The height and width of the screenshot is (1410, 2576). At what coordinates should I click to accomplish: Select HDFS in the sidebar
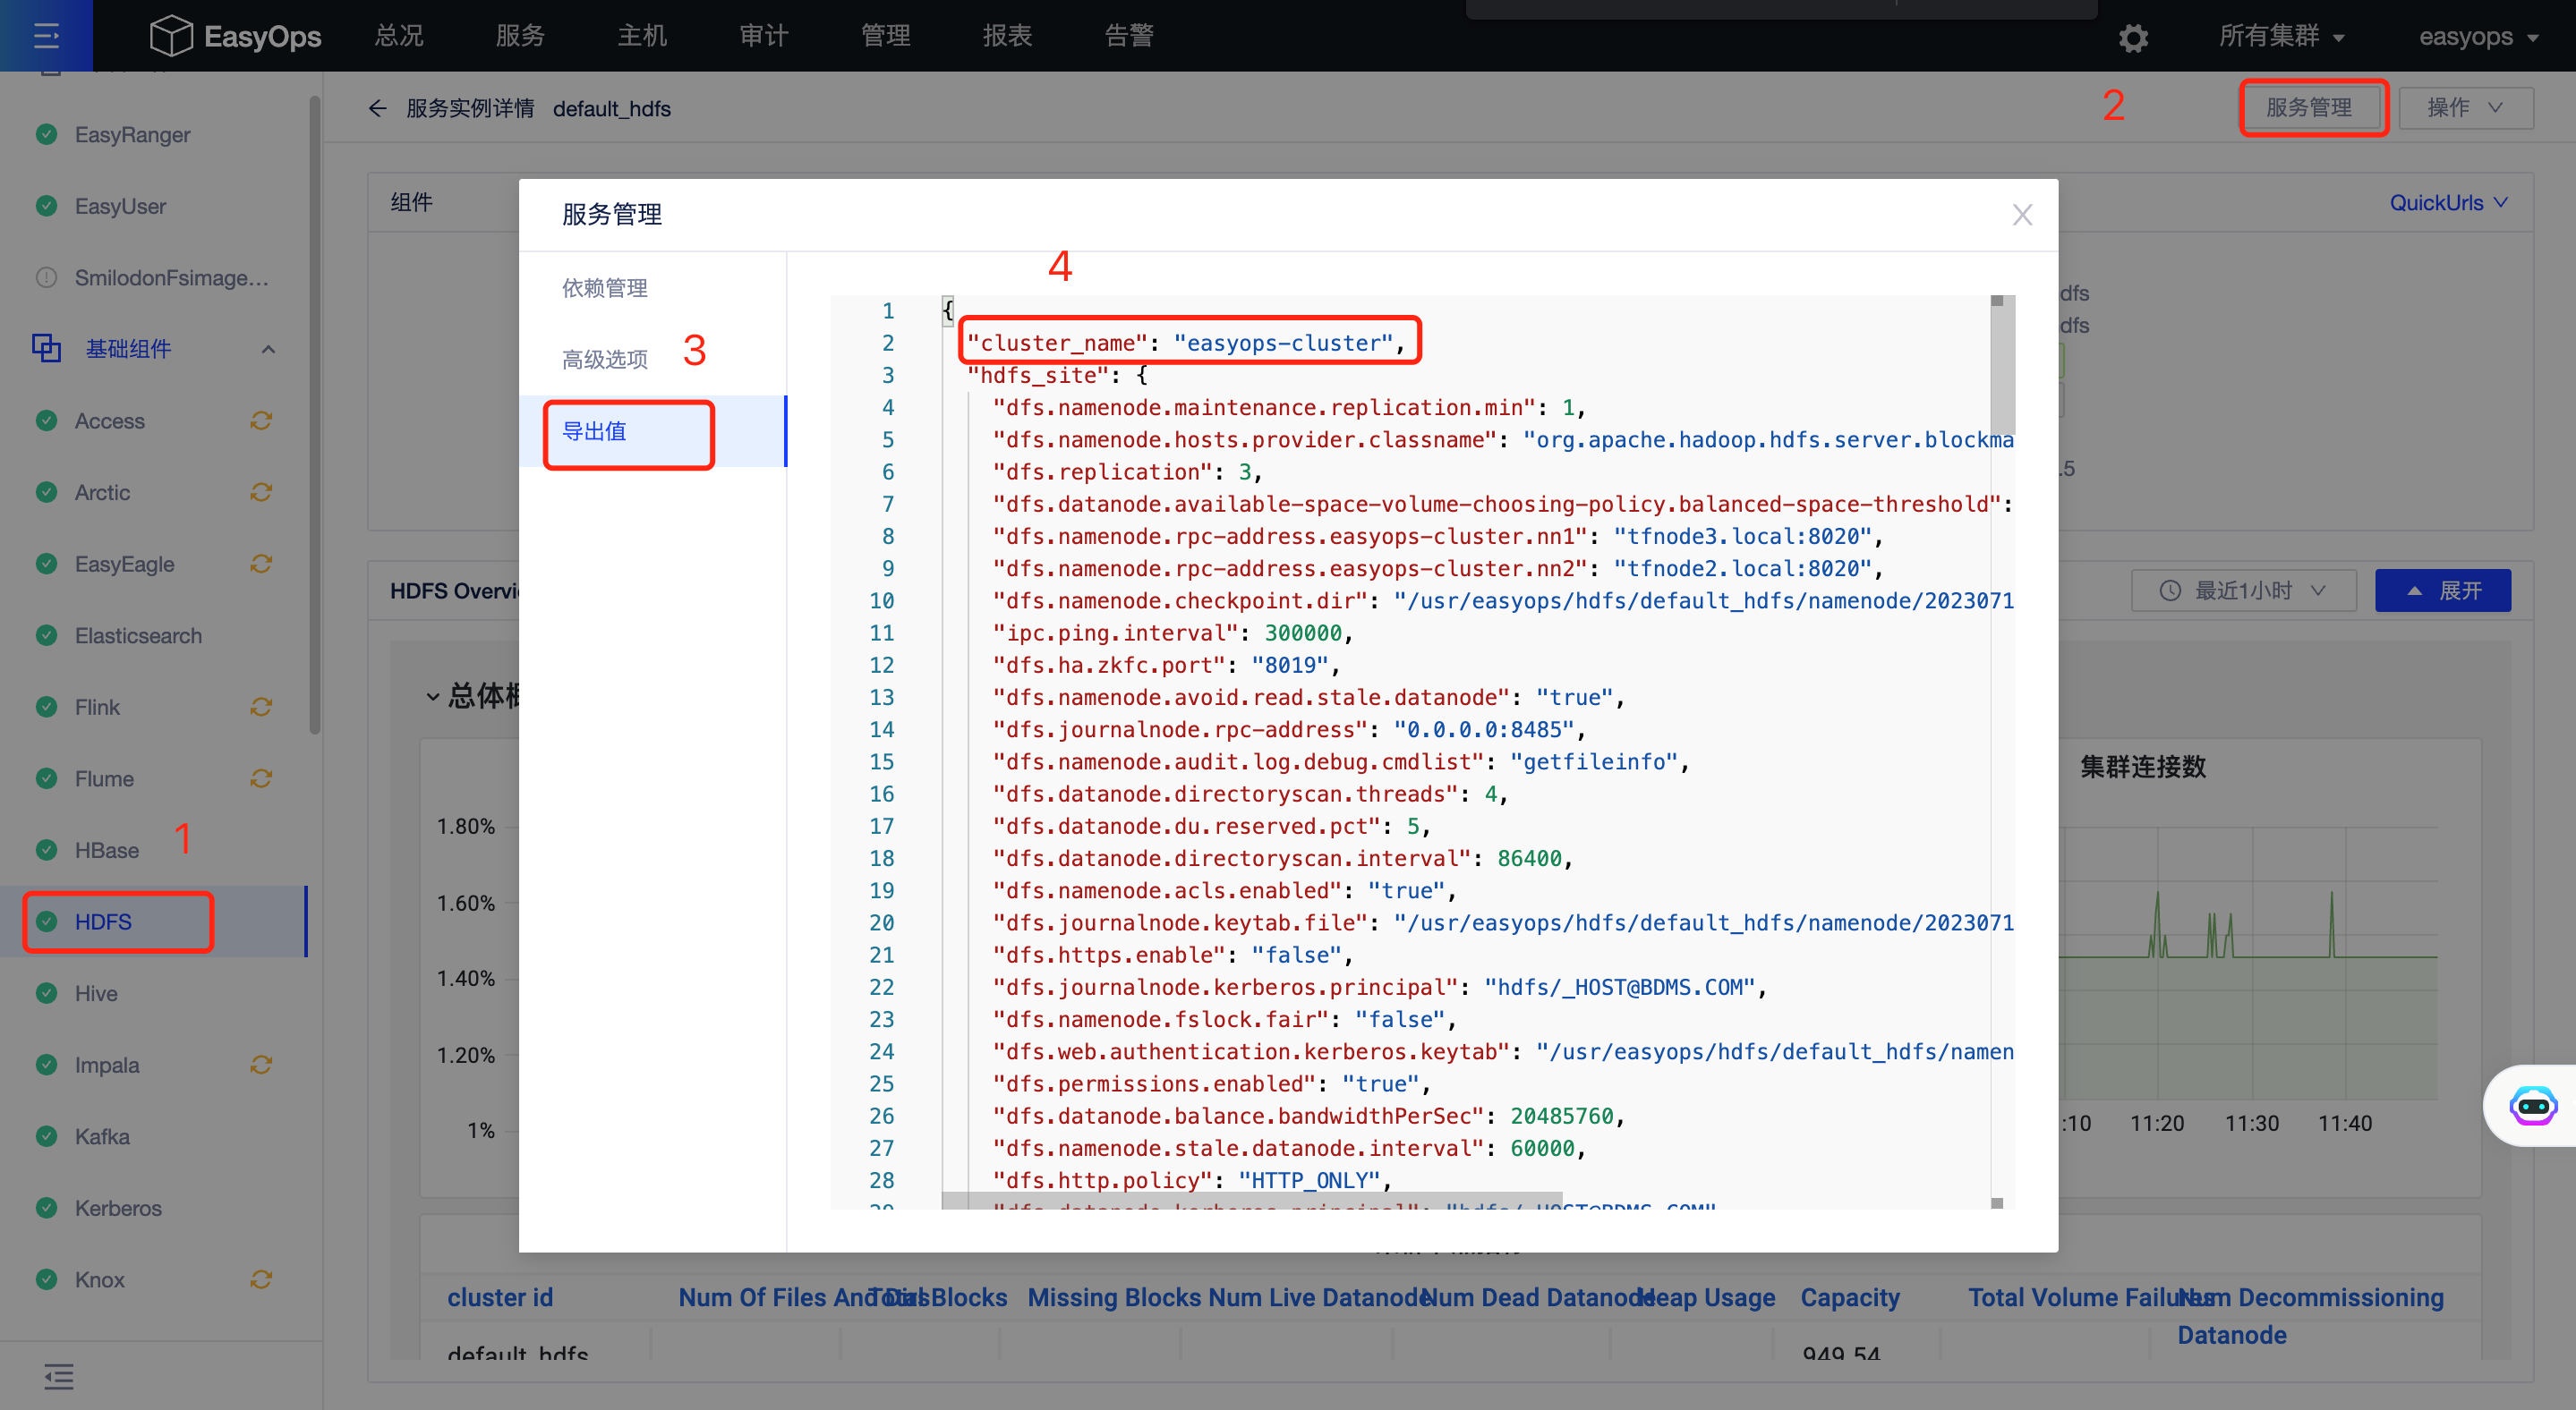(x=153, y=922)
